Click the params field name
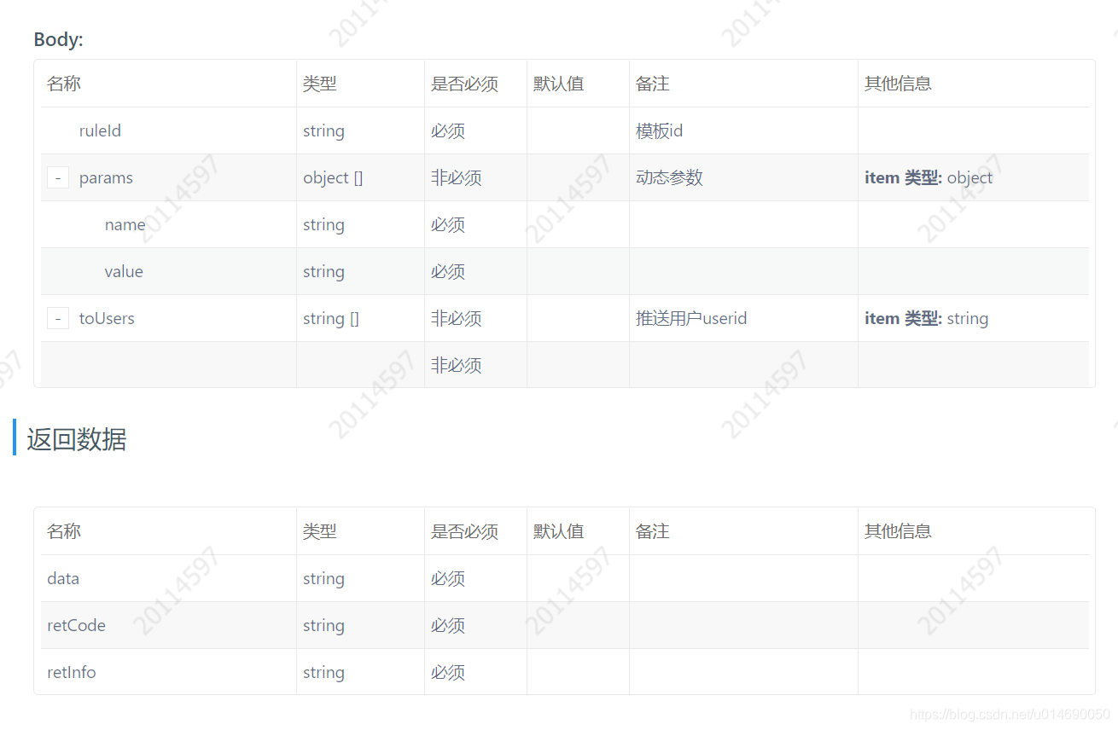The image size is (1118, 730). click(x=106, y=177)
